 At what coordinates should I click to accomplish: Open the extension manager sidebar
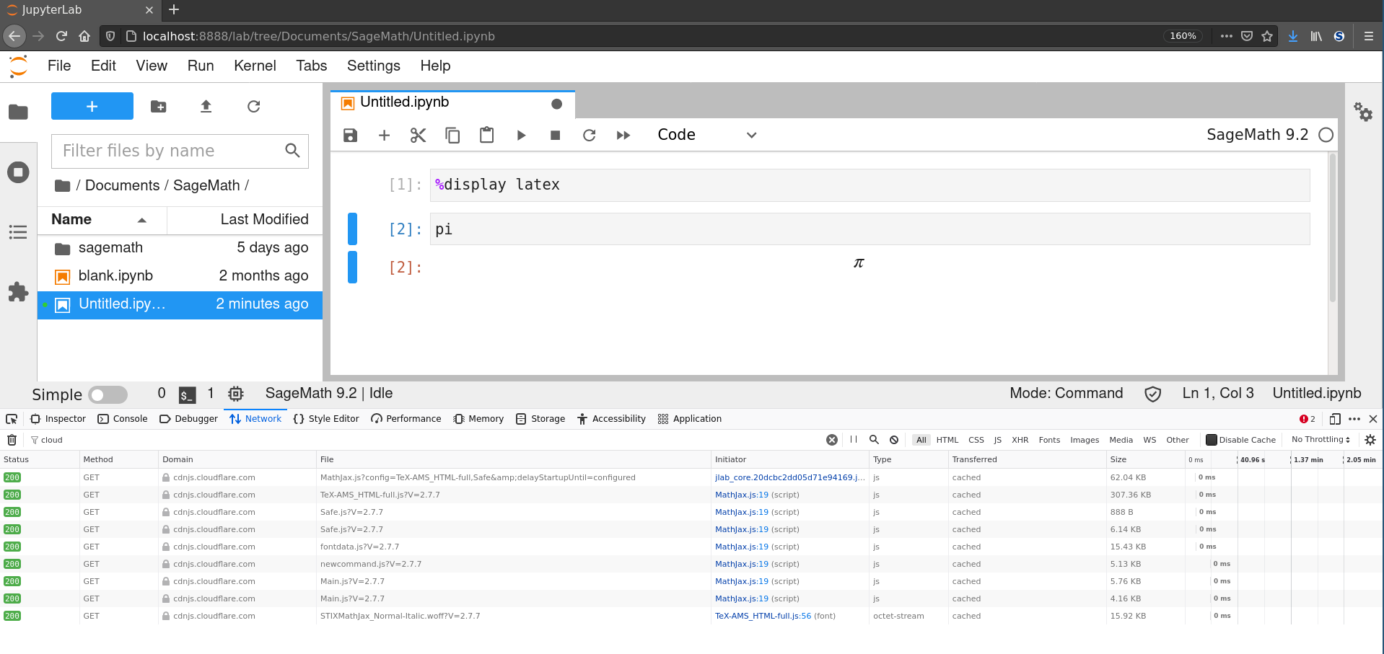coord(18,292)
